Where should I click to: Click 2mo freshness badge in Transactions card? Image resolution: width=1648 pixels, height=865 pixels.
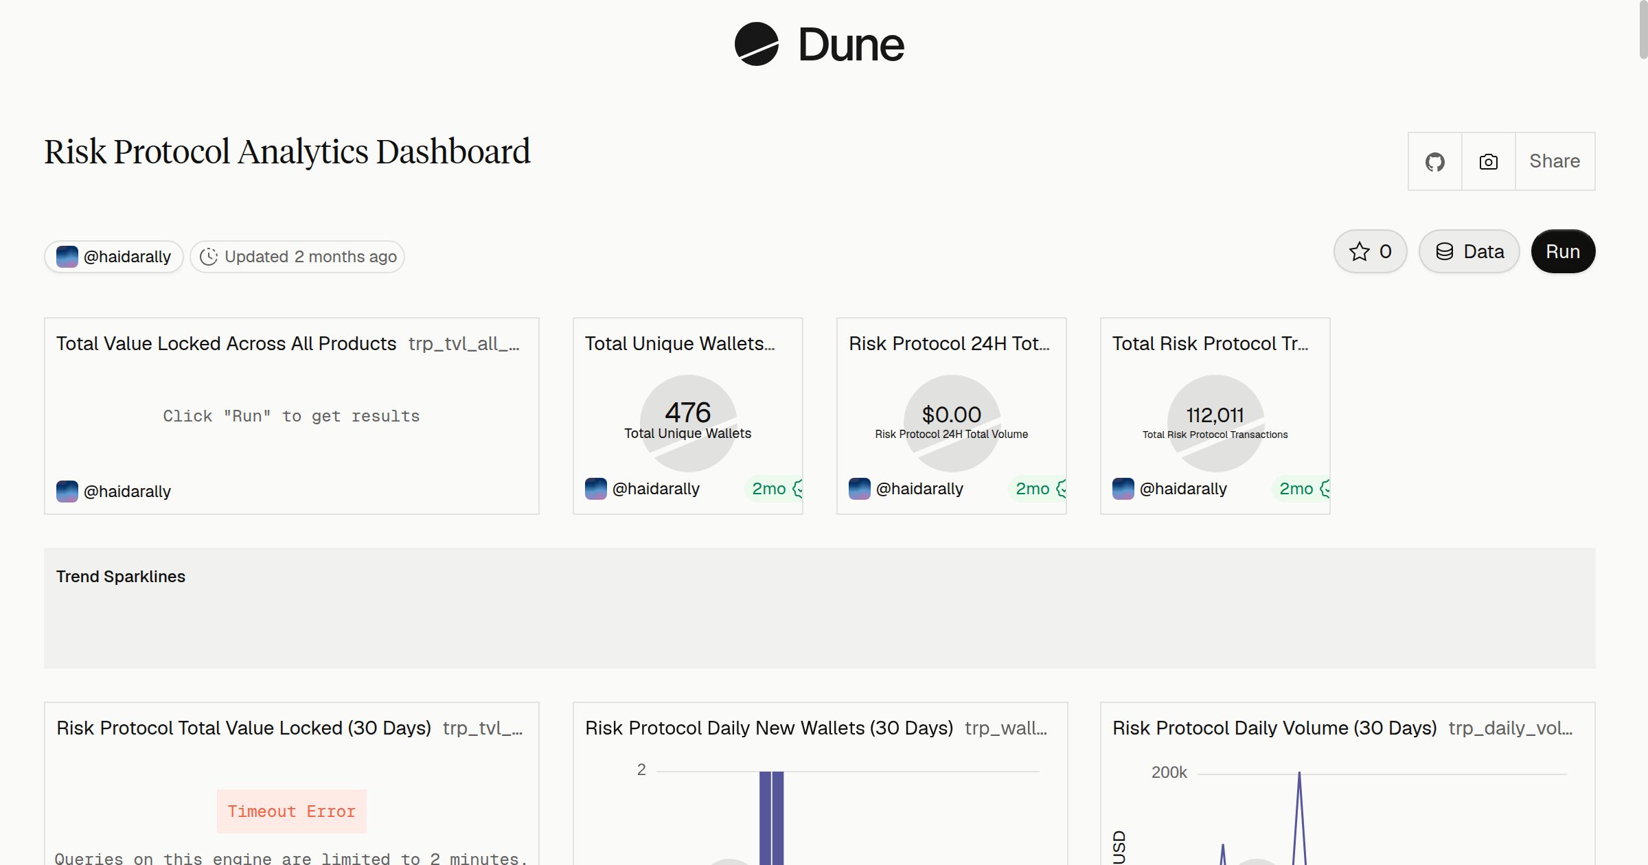pyautogui.click(x=1301, y=489)
